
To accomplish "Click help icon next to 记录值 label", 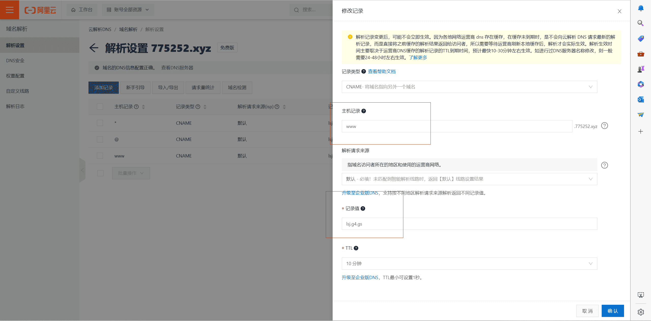I will click(x=363, y=208).
